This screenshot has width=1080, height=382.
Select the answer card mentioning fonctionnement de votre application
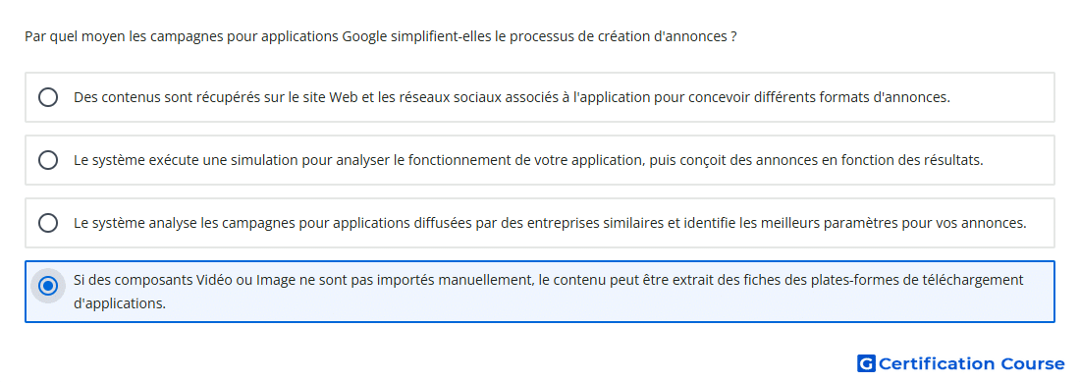pos(540,160)
